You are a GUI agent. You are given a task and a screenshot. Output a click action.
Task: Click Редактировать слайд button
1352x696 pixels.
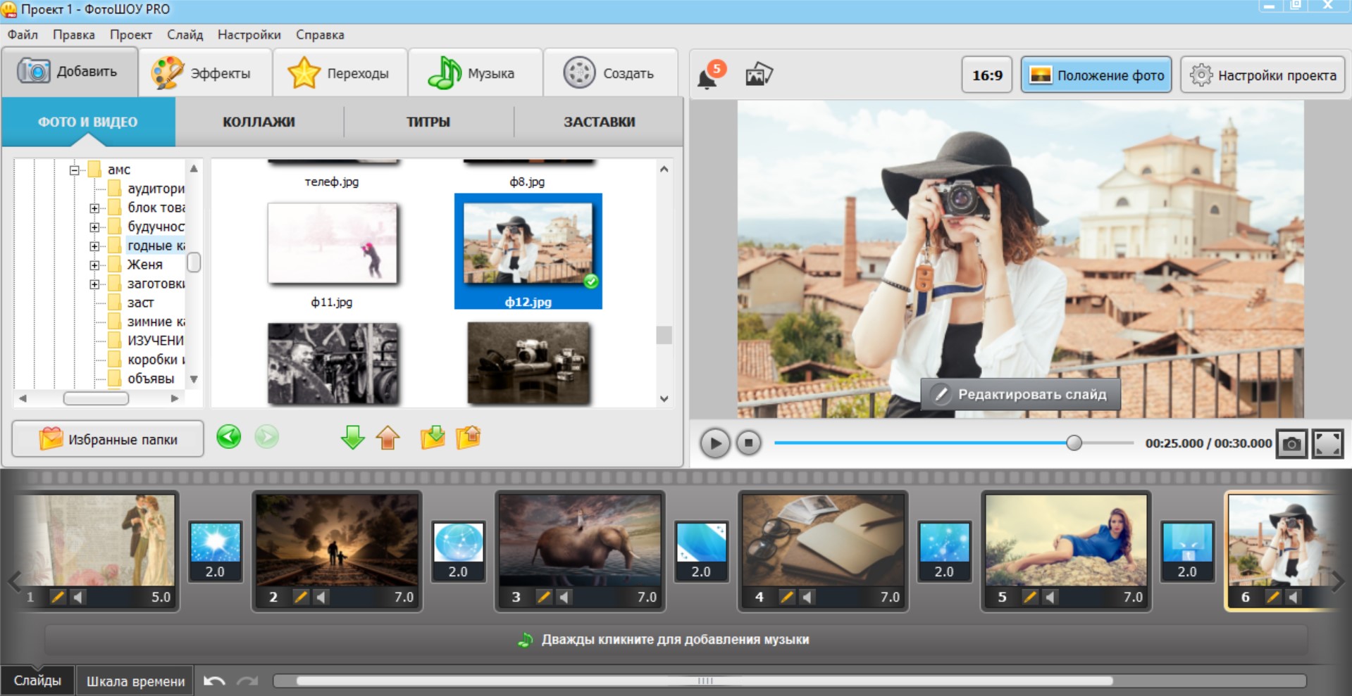coord(1020,394)
